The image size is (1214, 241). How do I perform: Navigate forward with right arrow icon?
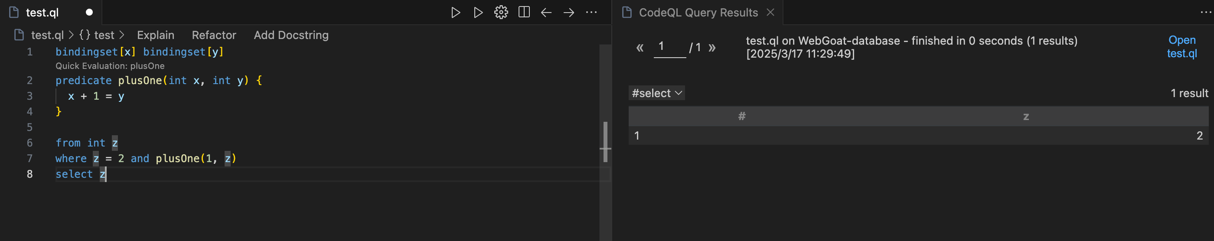click(569, 13)
